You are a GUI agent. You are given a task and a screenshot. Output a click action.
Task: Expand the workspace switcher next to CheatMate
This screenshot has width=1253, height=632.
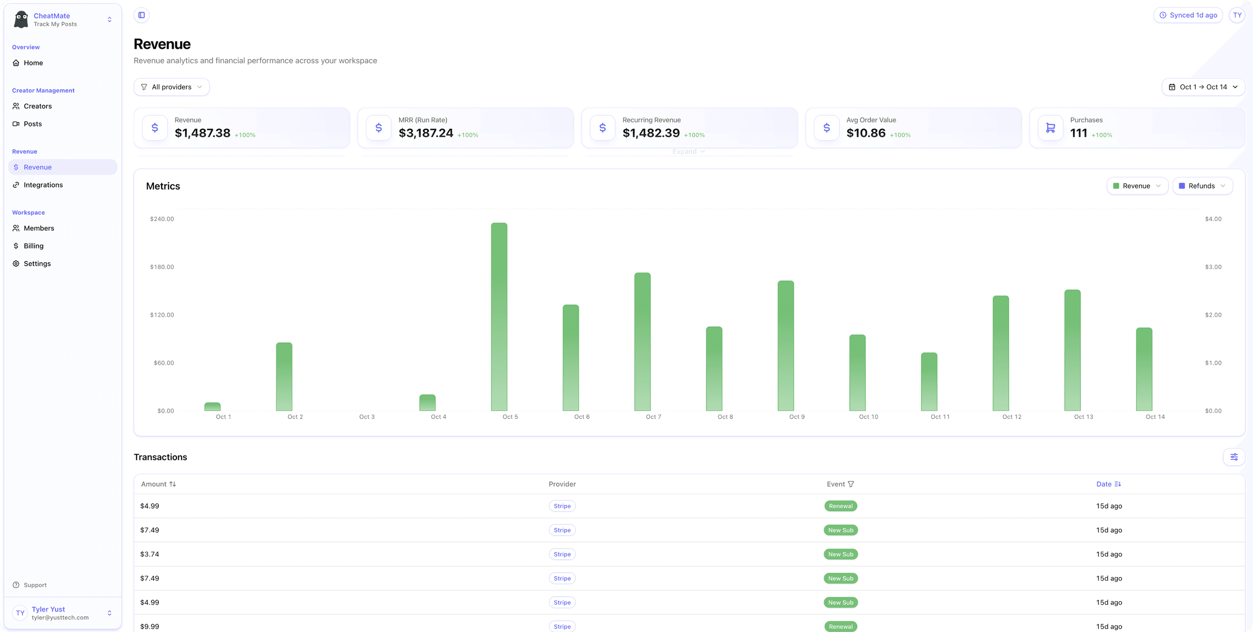click(109, 19)
